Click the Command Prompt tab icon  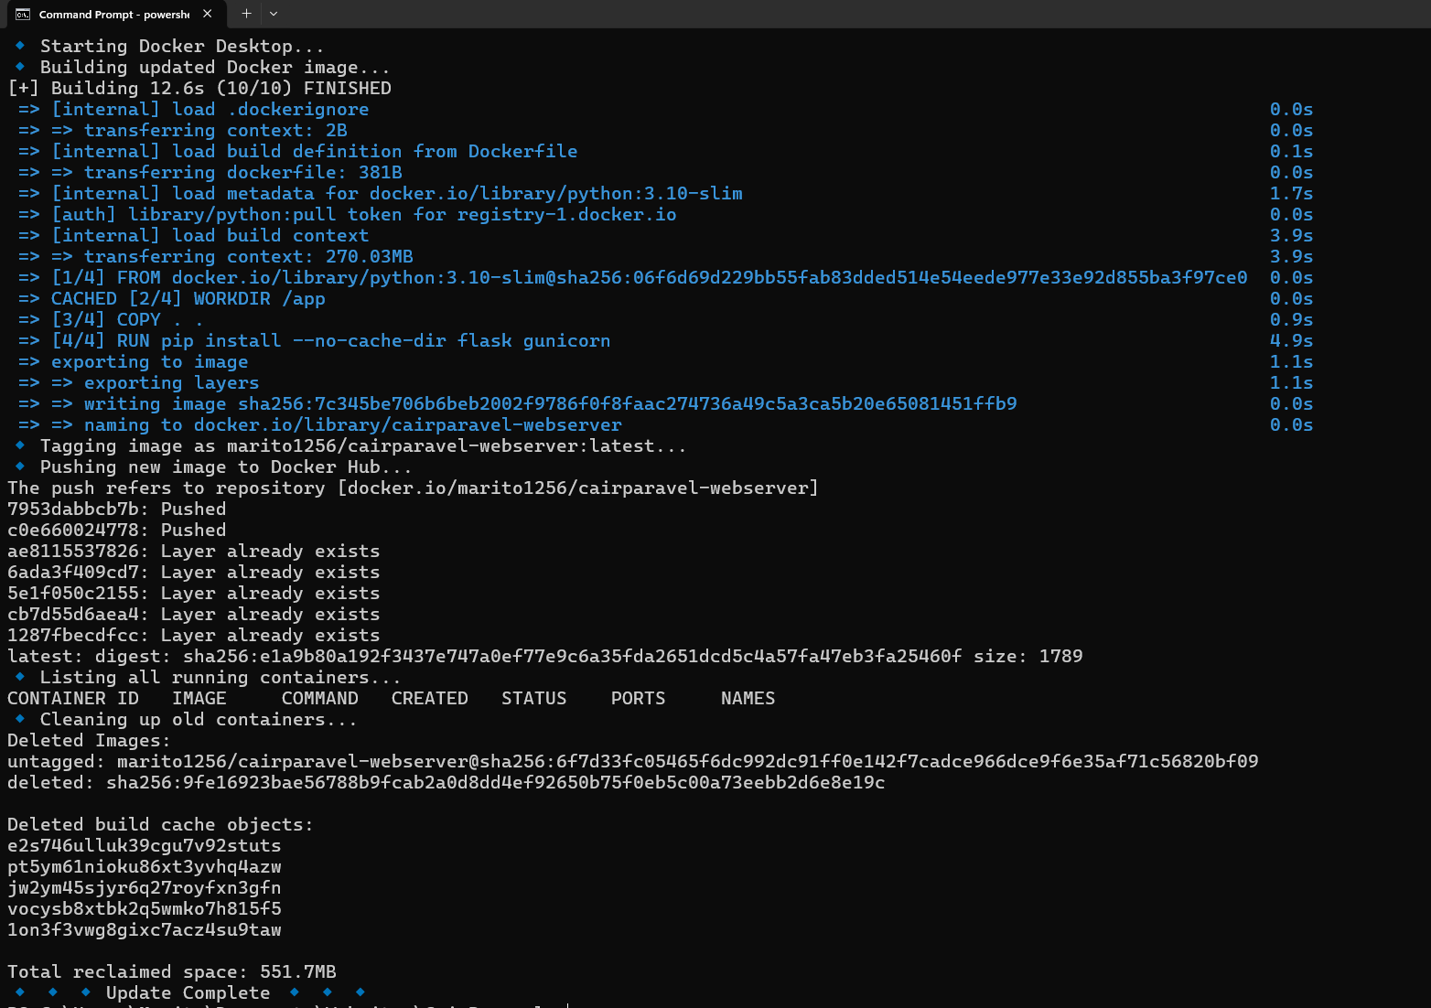pyautogui.click(x=23, y=14)
